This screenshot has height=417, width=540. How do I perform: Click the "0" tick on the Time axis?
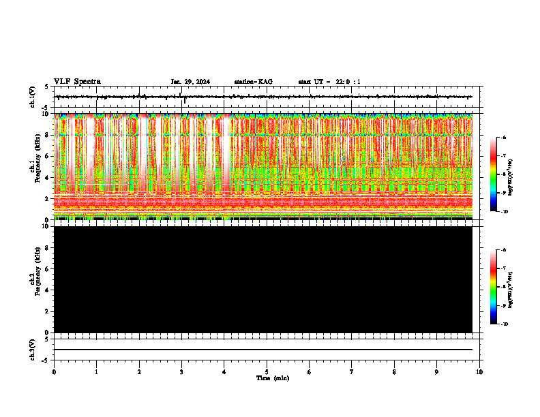click(54, 372)
